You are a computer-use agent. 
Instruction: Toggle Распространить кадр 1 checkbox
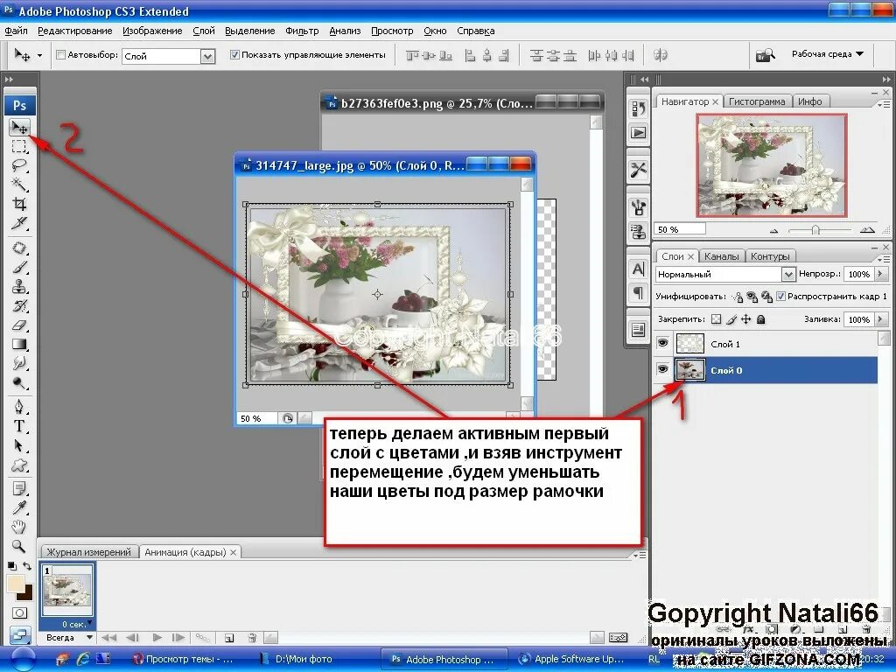coord(780,296)
